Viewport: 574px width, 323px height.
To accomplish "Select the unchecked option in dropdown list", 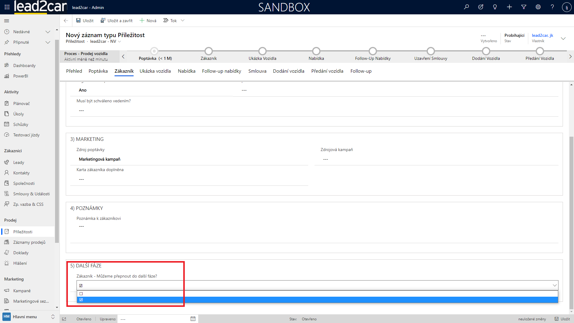I will coord(81,294).
